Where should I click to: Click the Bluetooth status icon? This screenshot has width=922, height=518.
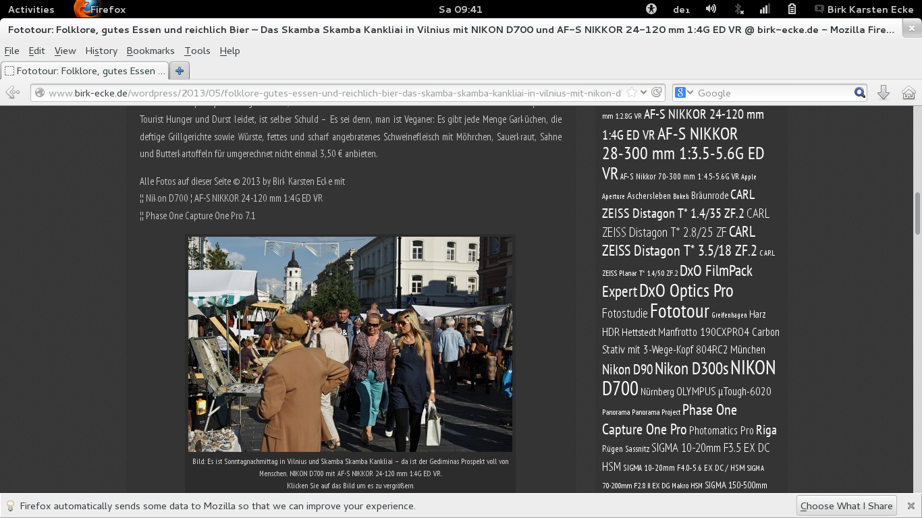739,9
